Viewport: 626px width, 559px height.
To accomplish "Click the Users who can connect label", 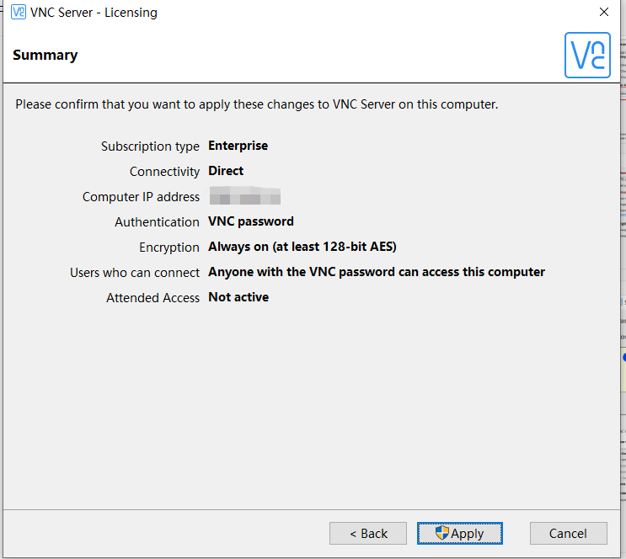I will [135, 273].
